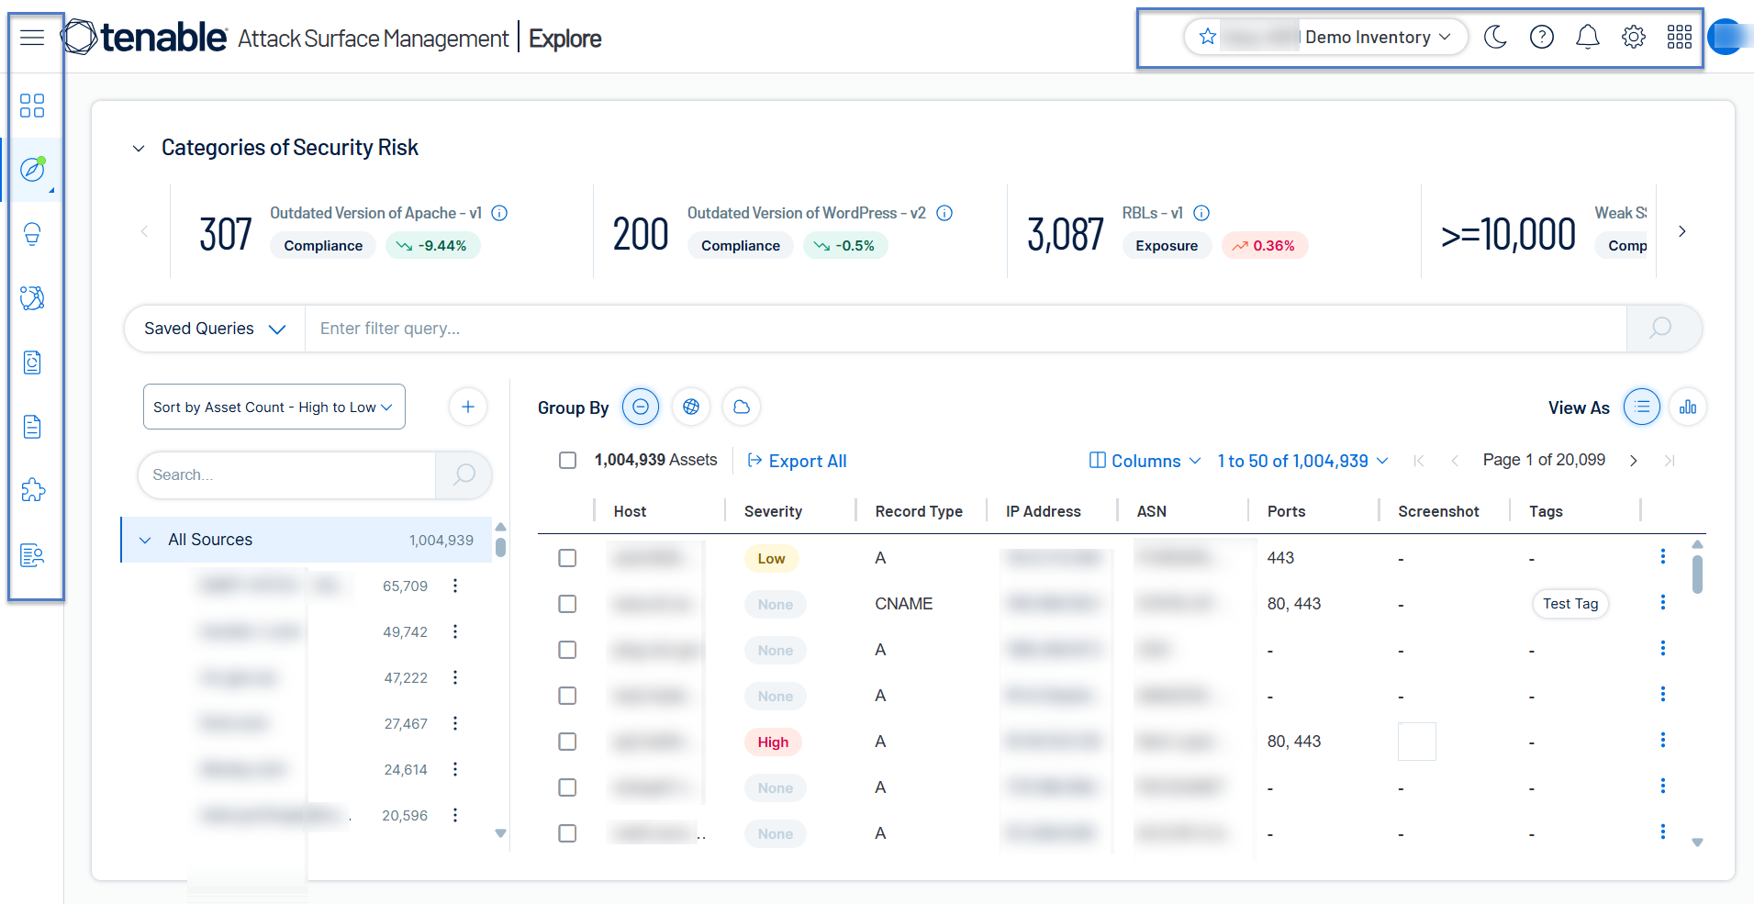Group by source using circle-minus icon

pos(641,407)
